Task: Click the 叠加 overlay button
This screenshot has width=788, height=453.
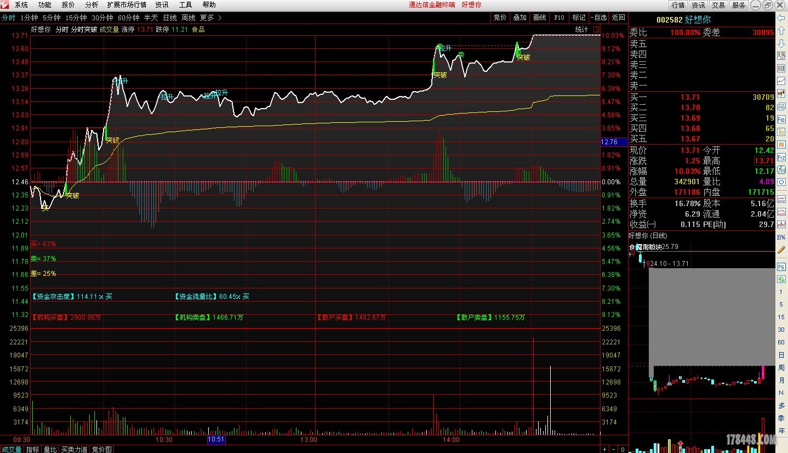Action: [x=520, y=18]
